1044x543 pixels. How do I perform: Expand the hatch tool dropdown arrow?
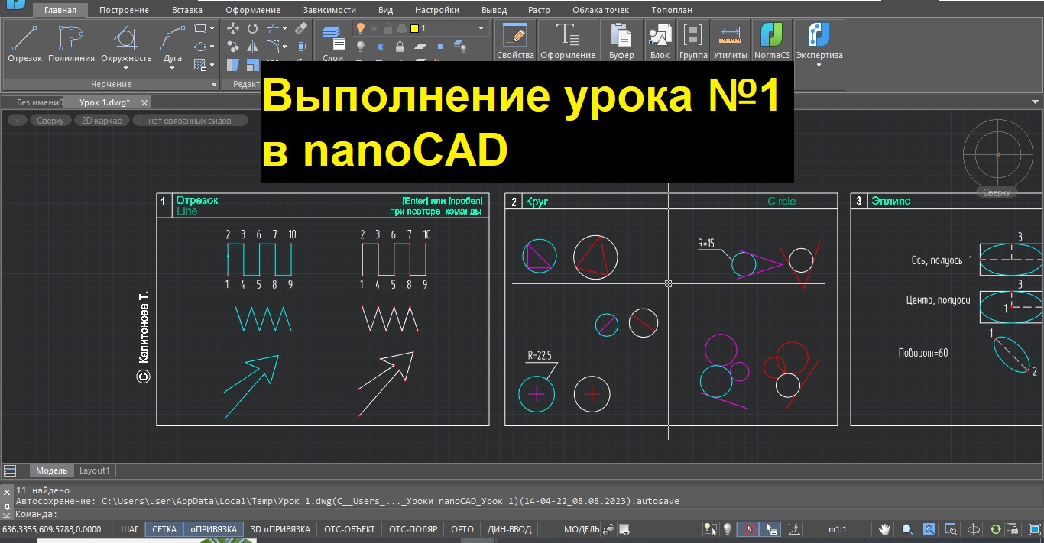click(212, 65)
